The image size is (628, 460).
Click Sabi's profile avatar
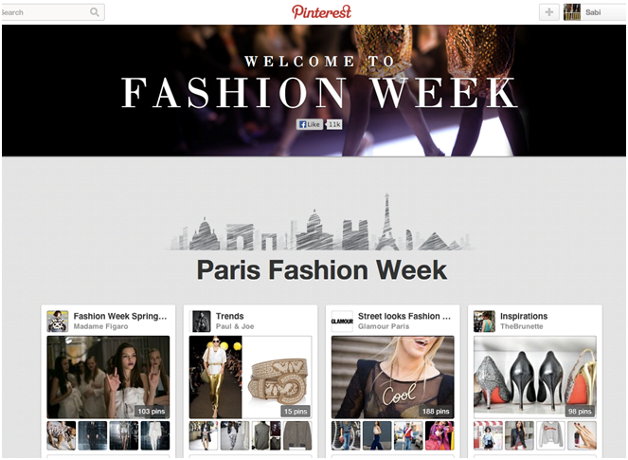(572, 12)
